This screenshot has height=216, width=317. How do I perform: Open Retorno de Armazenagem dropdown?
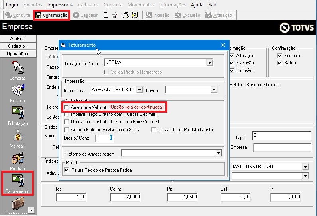218,153
